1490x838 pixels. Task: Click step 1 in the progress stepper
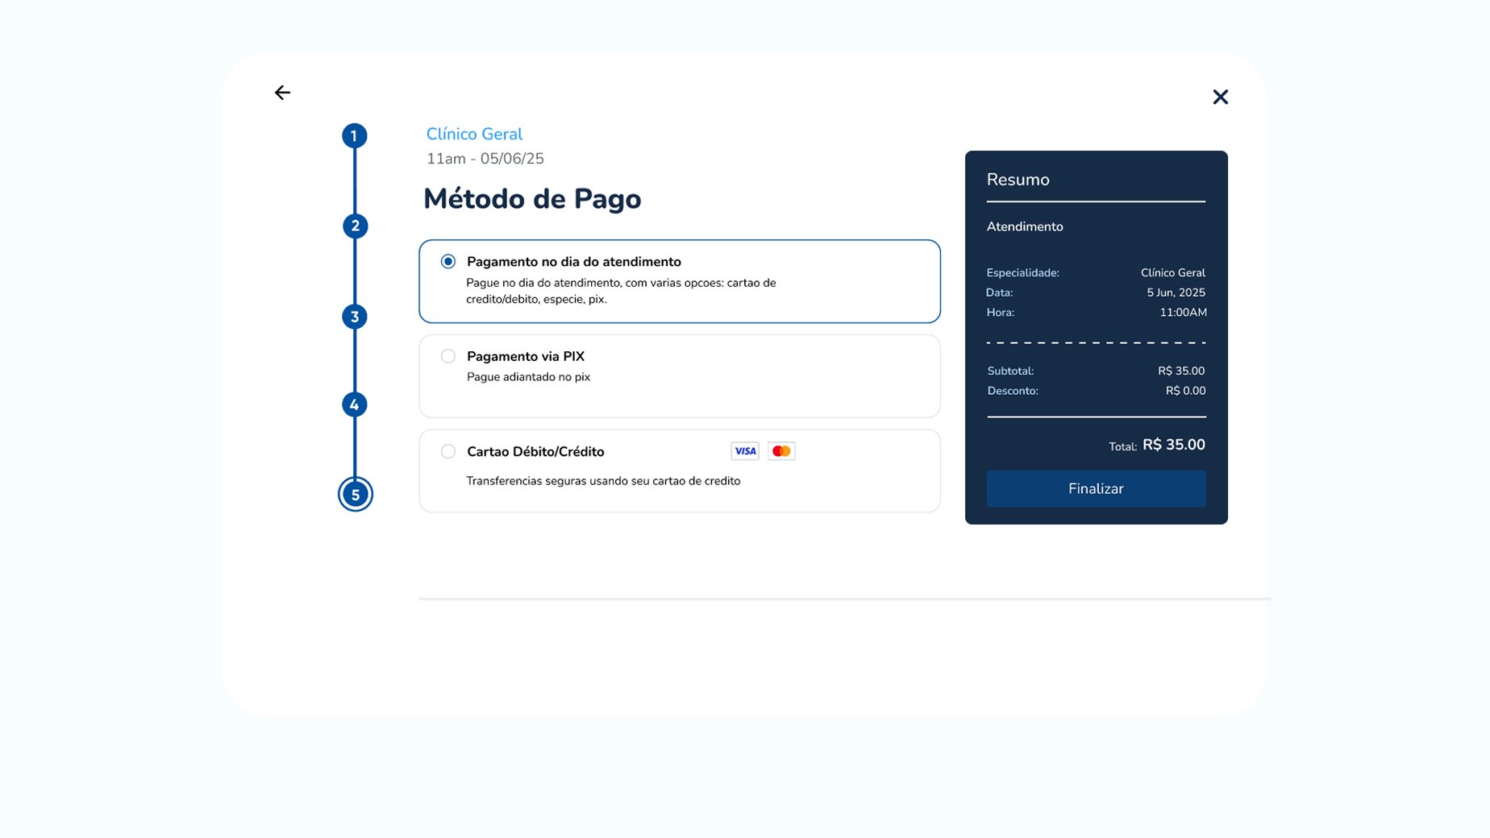[355, 135]
